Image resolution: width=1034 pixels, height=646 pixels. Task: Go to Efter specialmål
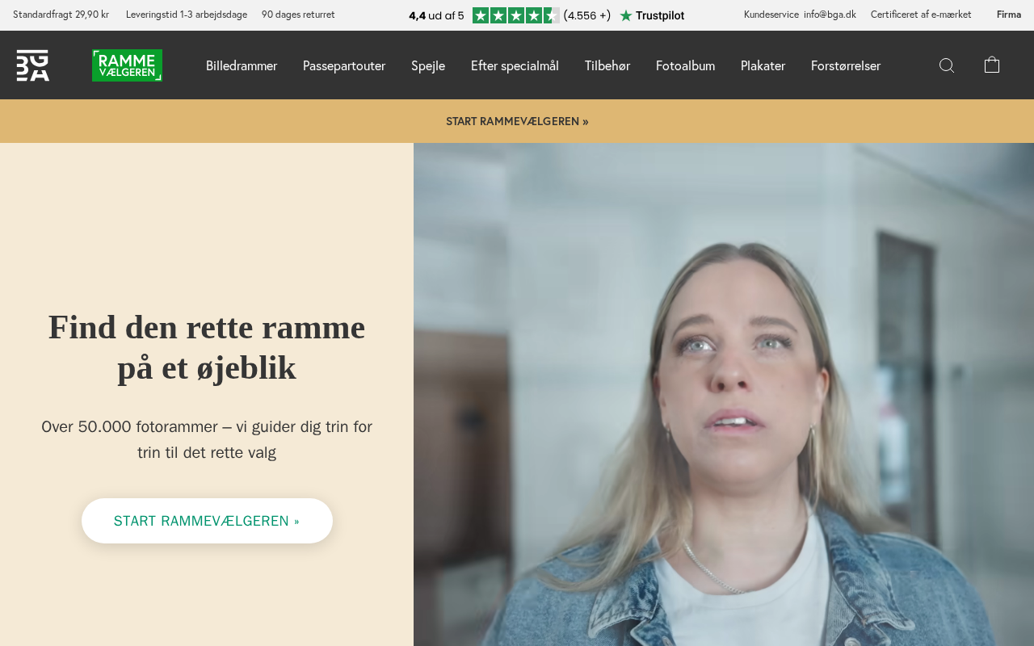tap(515, 65)
